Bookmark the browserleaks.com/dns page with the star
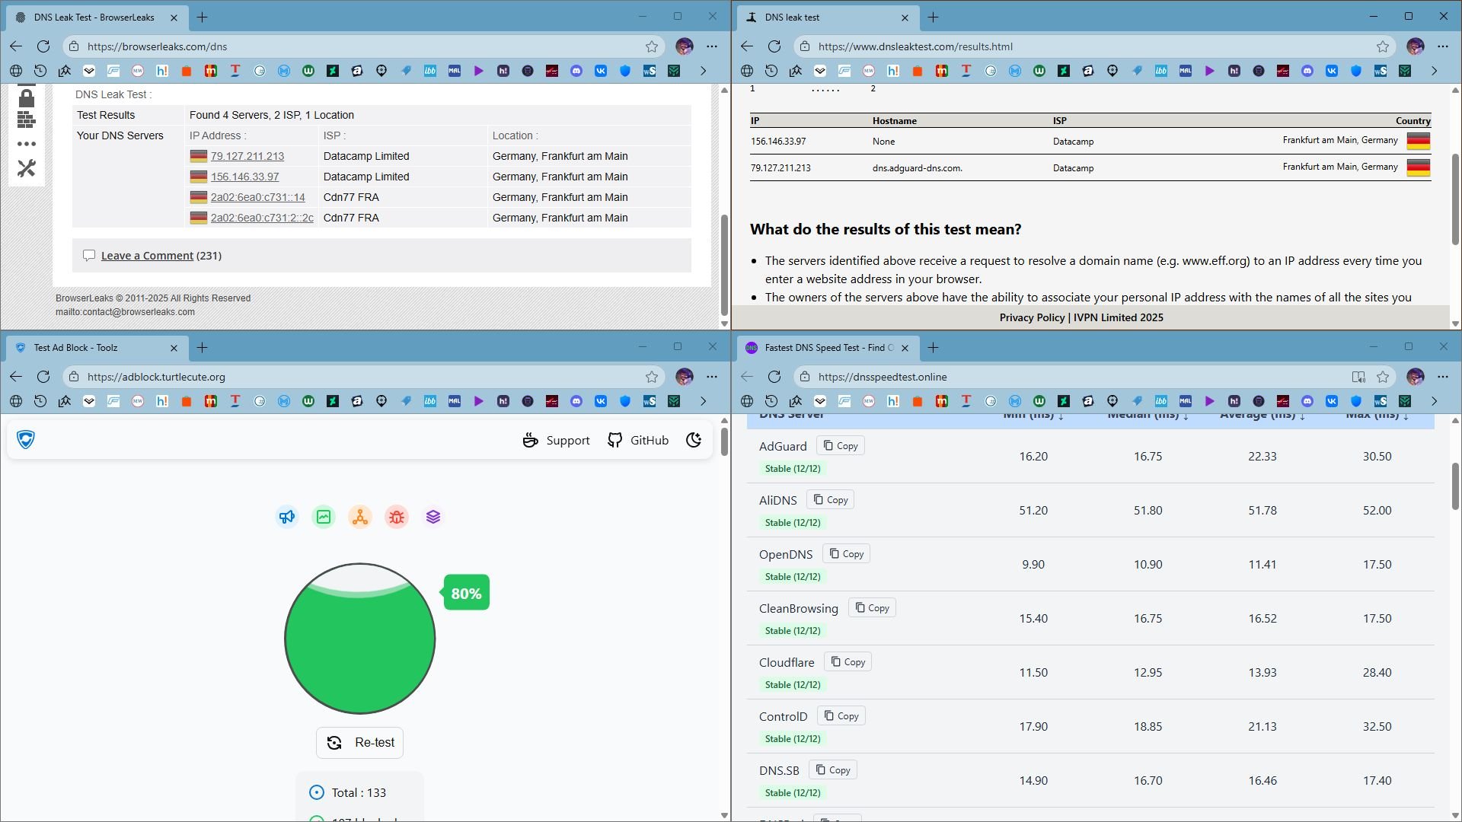Screen dimensions: 1462x822 point(652,46)
